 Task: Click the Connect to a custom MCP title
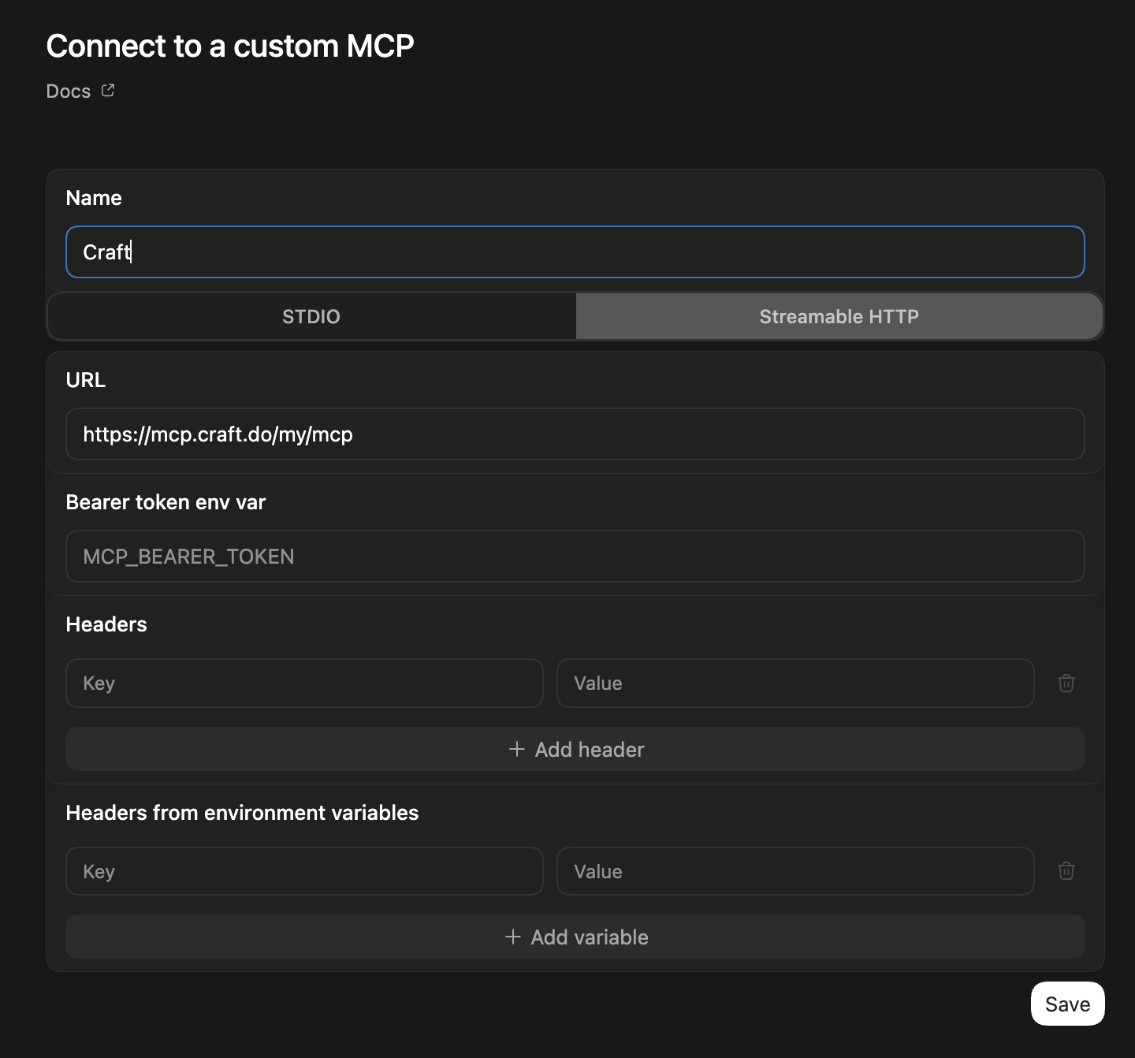[230, 46]
